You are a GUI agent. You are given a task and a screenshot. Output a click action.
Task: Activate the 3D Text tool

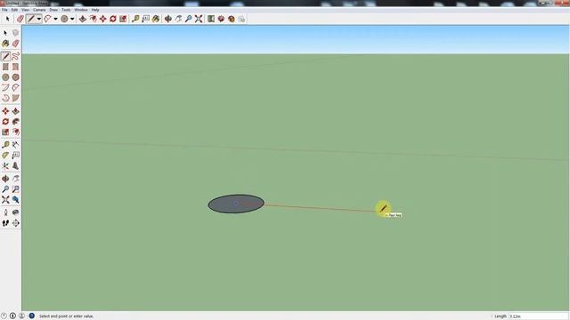point(15,166)
